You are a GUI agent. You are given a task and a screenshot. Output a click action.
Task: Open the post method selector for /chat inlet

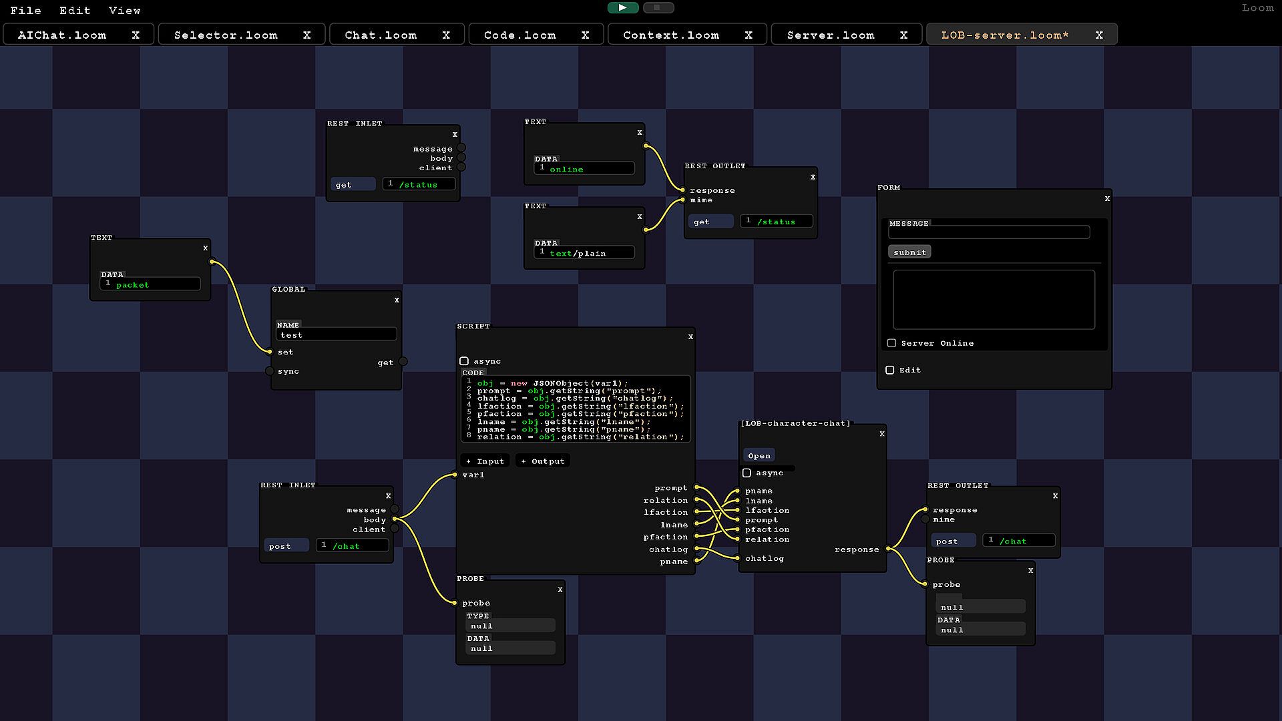[286, 546]
